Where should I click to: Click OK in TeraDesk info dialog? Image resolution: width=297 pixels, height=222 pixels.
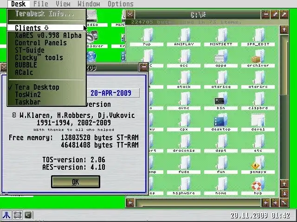[x=76, y=182]
